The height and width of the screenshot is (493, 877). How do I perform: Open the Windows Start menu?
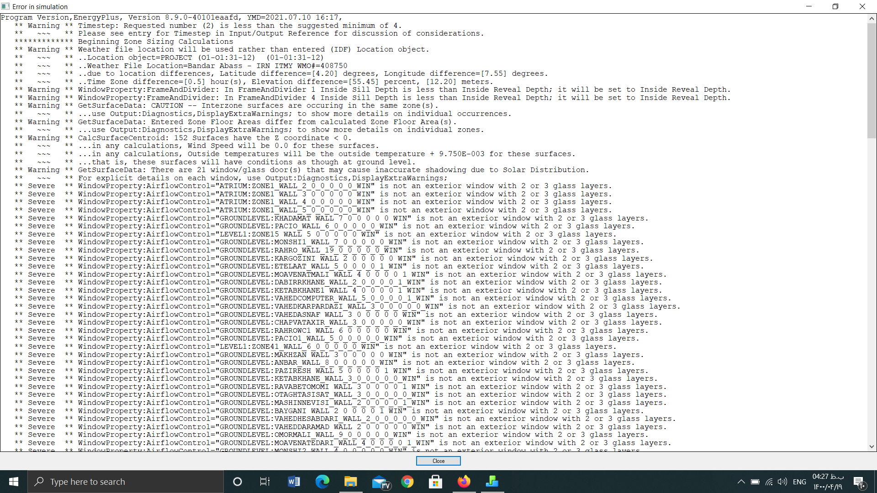coord(14,482)
